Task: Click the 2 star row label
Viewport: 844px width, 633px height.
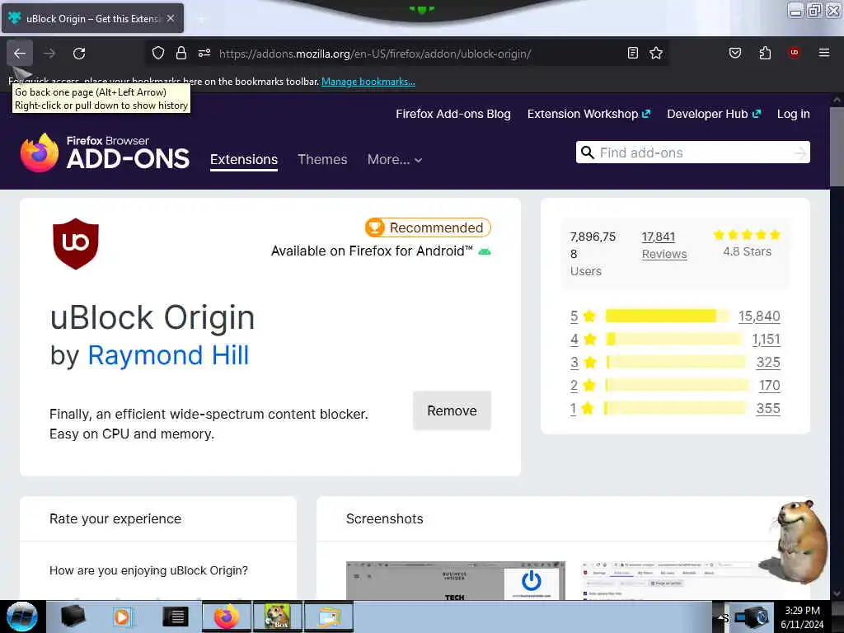Action: pos(583,386)
